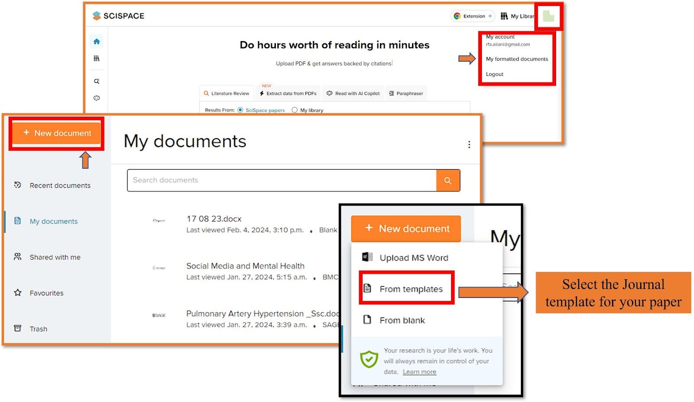Click the search icon in SciSpace sidebar
Screen dimensions: 694x402
(x=96, y=81)
